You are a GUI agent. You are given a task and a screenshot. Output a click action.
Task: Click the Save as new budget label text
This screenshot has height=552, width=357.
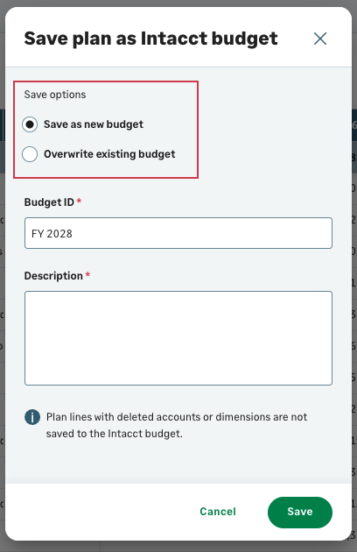tap(94, 124)
